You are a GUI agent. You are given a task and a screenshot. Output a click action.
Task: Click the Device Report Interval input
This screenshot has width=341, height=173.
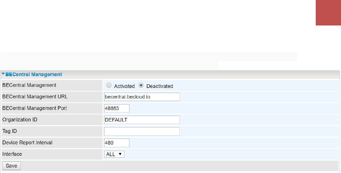117,143
